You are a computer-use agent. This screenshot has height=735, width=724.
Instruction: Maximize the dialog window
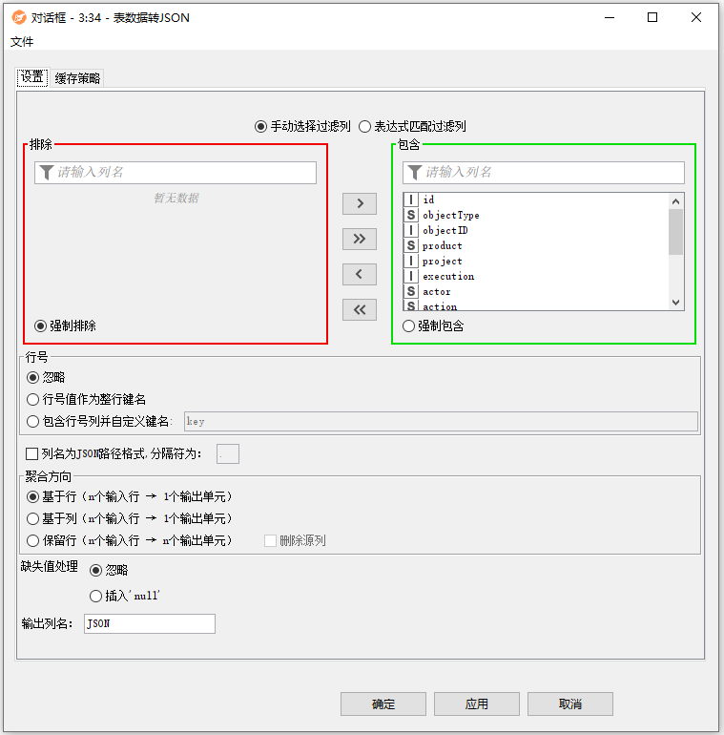pyautogui.click(x=652, y=17)
